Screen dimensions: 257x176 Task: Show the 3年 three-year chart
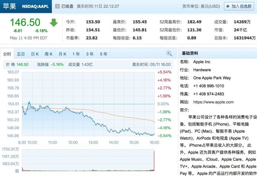(90, 54)
